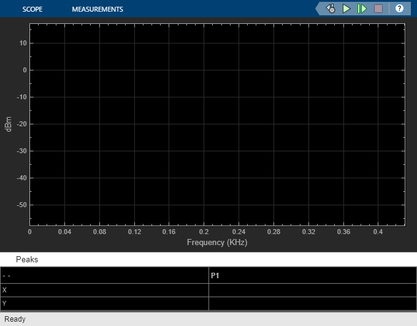Click the empty P1 X value cell
This screenshot has width=417, height=326.
313,290
